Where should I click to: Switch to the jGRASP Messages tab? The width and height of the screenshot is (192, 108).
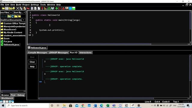coord(58,52)
